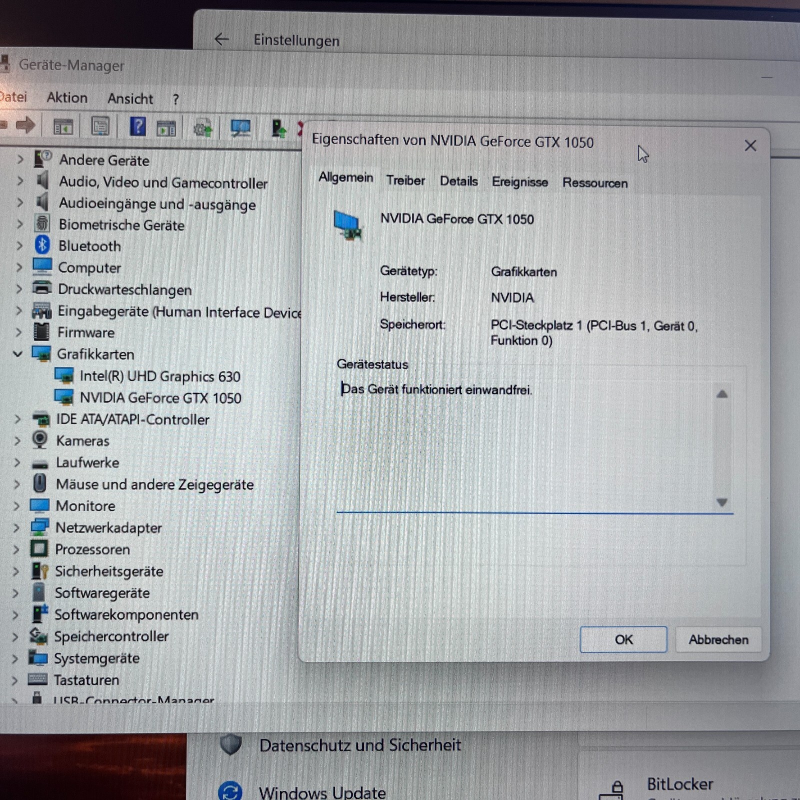This screenshot has width=800, height=800.
Task: Switch to the Details tab
Action: [x=458, y=181]
